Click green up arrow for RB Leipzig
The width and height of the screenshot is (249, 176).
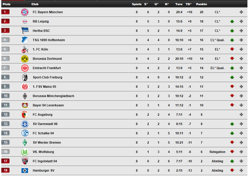point(232,21)
